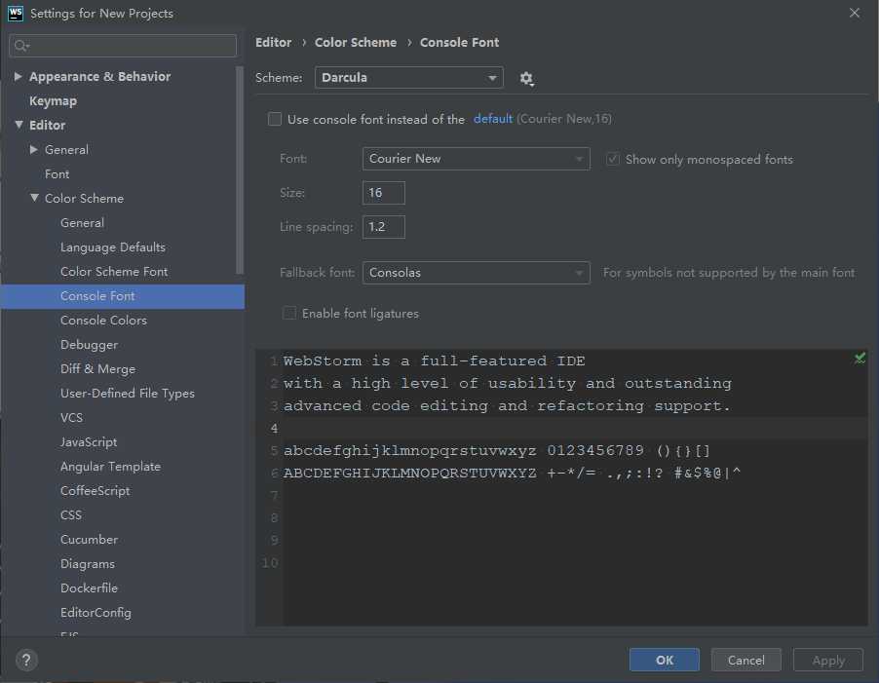Viewport: 879px width, 683px height.
Task: Open Color Scheme Font page
Action: click(x=114, y=272)
